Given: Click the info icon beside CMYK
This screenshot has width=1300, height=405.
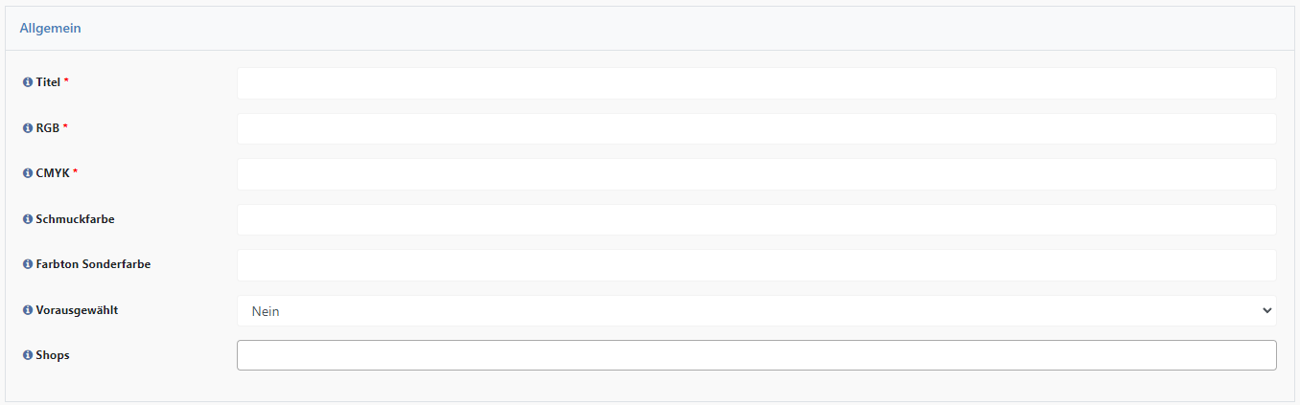Looking at the screenshot, I should (28, 173).
